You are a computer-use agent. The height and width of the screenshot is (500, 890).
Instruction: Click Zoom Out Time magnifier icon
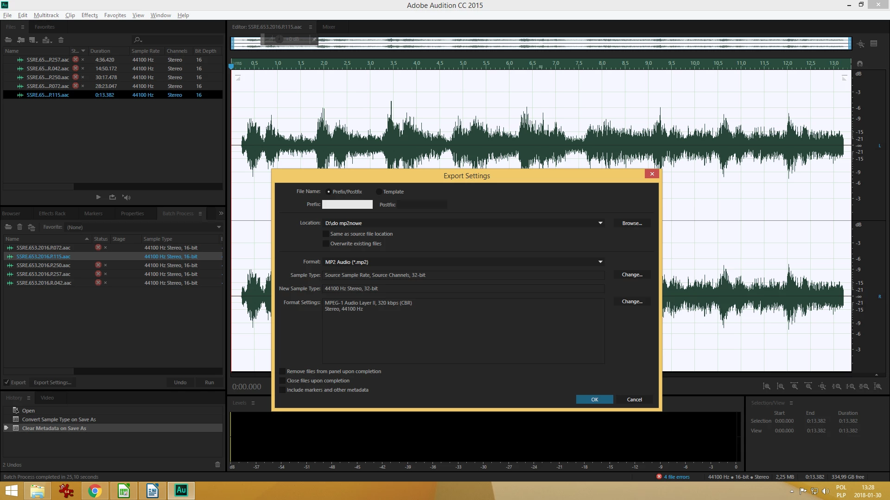[x=808, y=386]
